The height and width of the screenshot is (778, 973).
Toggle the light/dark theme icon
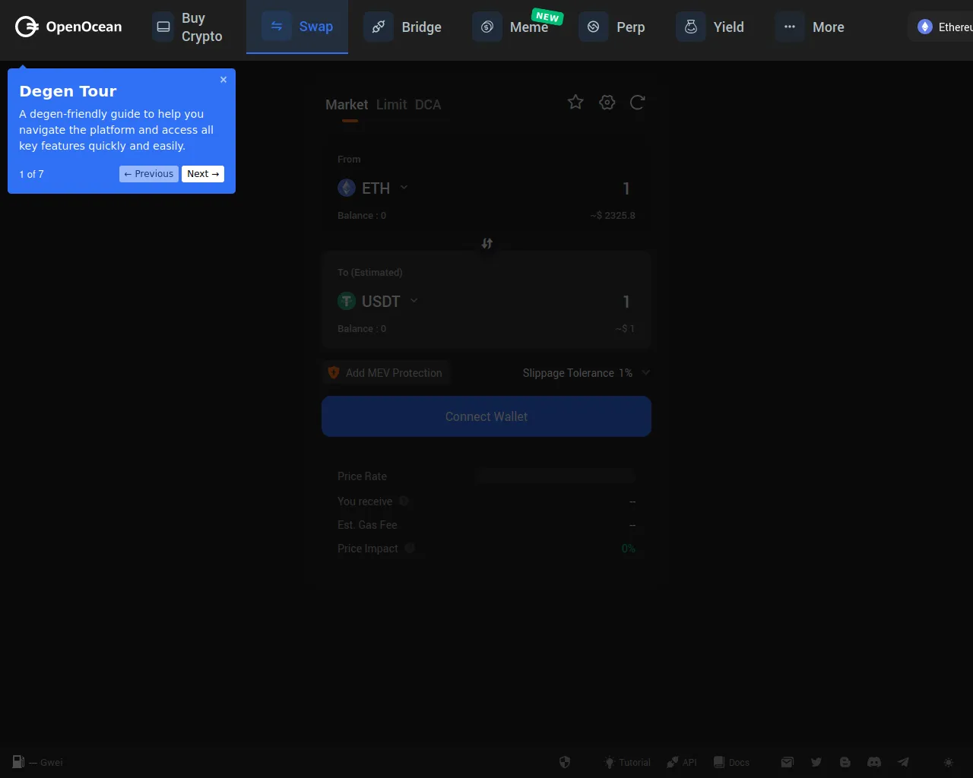click(x=948, y=762)
